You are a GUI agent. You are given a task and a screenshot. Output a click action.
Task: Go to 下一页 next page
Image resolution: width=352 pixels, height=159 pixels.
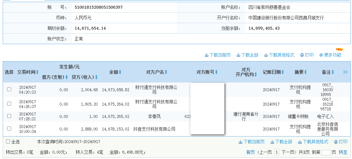tap(289, 152)
